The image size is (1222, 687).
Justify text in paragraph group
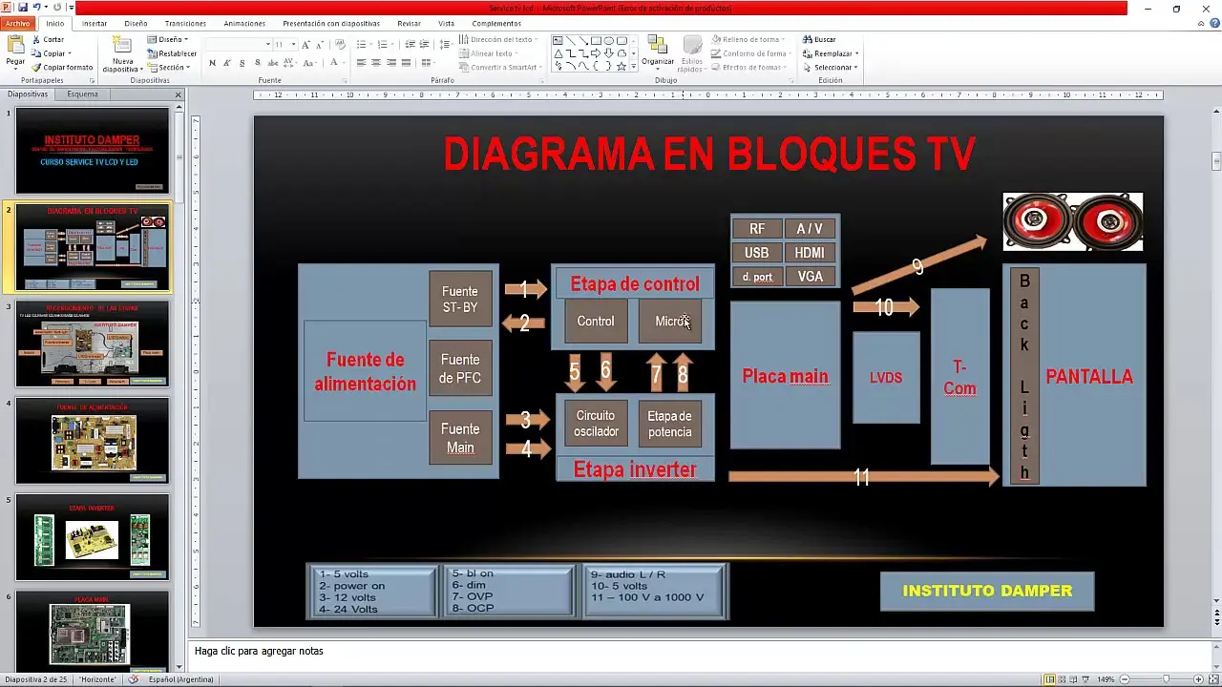(x=406, y=63)
